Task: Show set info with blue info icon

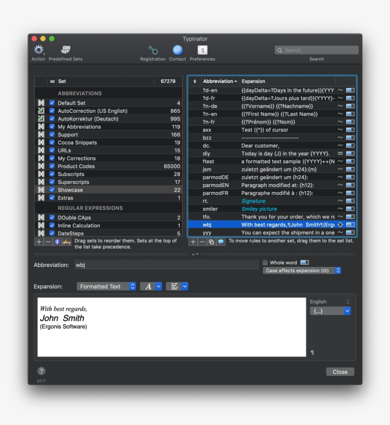Action: tap(57, 241)
